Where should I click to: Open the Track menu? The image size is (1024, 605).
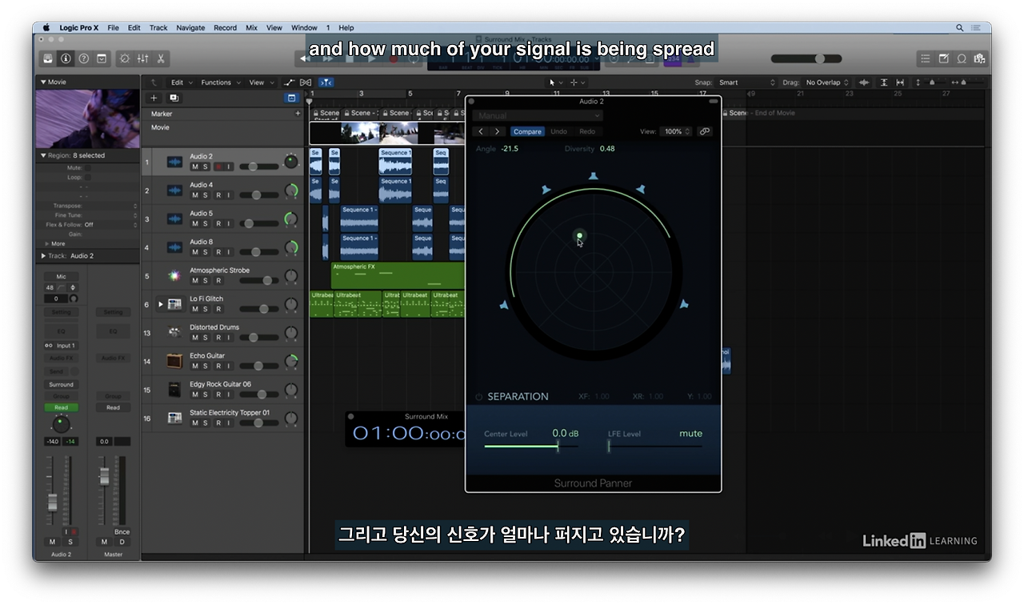[x=158, y=27]
